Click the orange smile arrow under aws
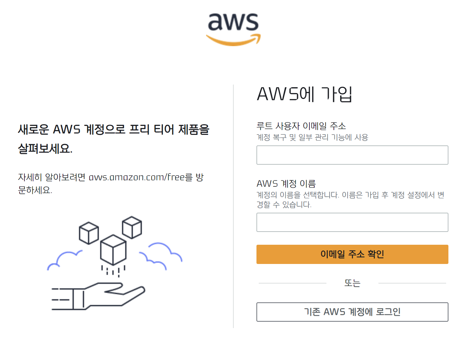The image size is (459, 337). pos(233,40)
